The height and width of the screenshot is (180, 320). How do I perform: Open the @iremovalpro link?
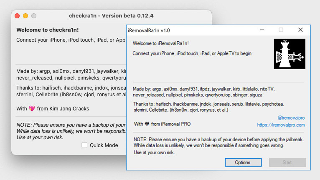291,117
